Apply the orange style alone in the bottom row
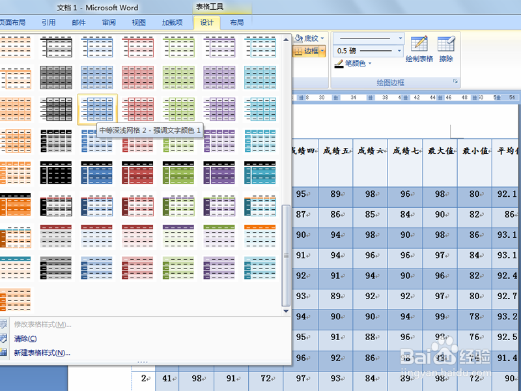 click(16, 300)
